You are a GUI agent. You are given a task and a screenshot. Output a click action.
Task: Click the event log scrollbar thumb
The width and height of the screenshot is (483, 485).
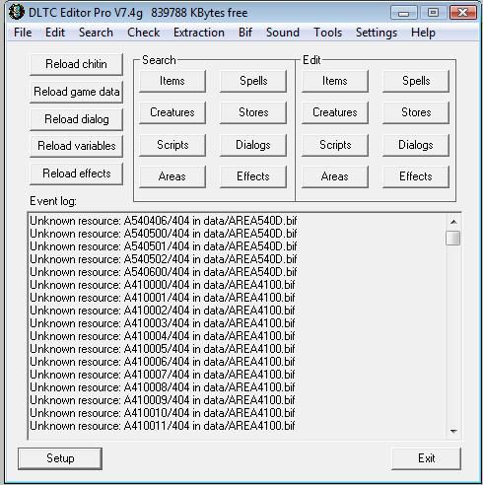click(453, 238)
